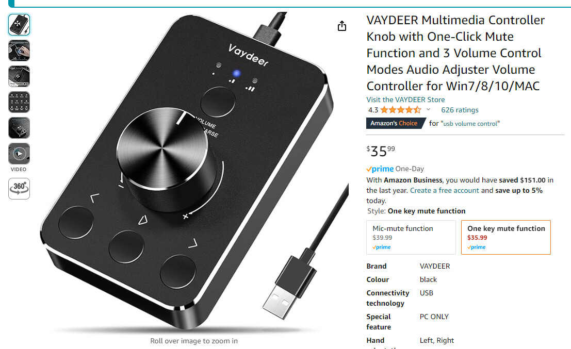Click the Amazon's Choice badge
Viewport: 571px width, 349px height.
click(x=396, y=123)
